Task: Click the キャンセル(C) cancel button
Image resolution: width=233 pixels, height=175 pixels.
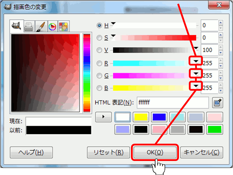Action: [x=201, y=152]
